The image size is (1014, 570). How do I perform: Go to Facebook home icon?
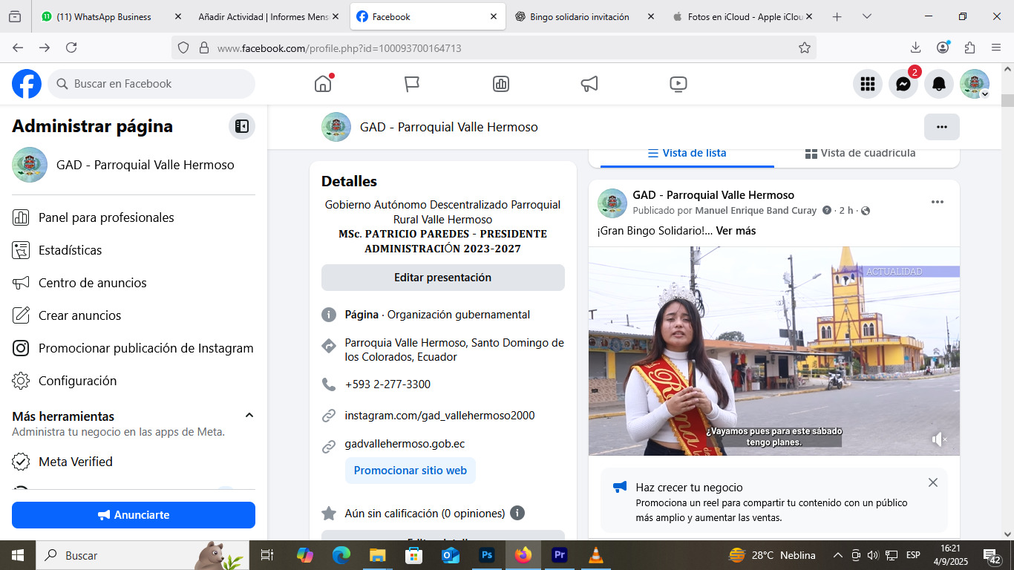click(x=323, y=84)
